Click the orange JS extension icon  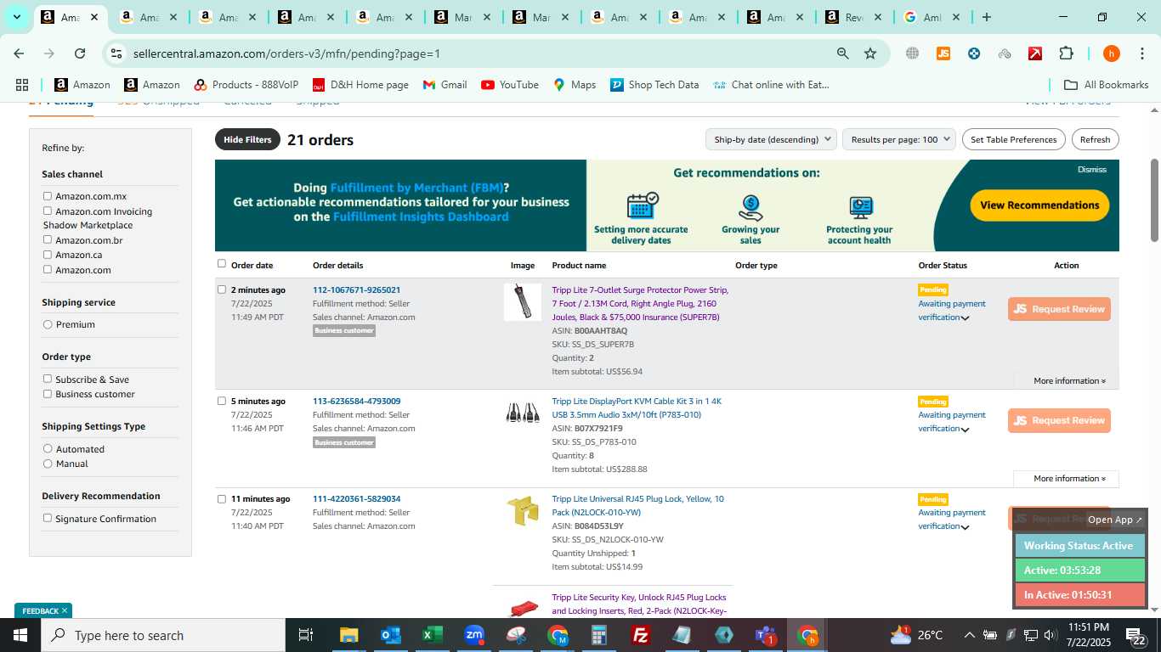click(943, 53)
